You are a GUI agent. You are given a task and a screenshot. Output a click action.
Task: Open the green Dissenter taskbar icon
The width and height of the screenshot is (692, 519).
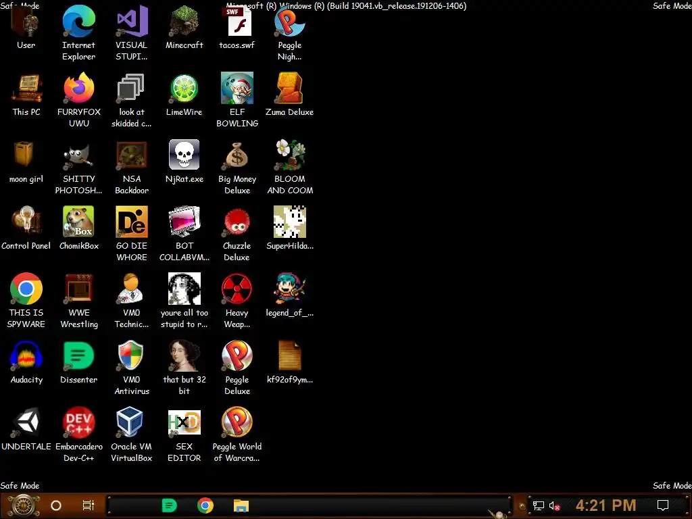(x=170, y=505)
